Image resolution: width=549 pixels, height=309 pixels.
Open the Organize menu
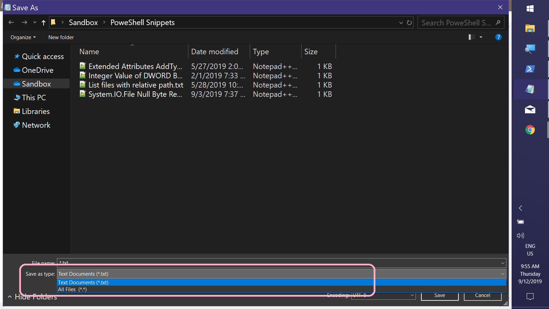(x=23, y=37)
